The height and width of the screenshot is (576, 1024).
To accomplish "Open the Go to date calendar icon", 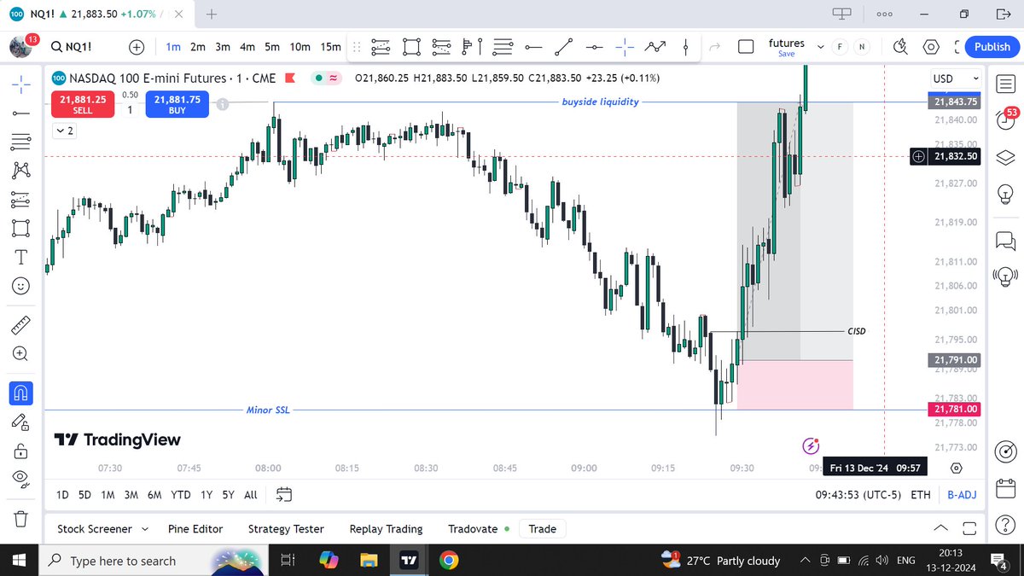I will point(284,495).
